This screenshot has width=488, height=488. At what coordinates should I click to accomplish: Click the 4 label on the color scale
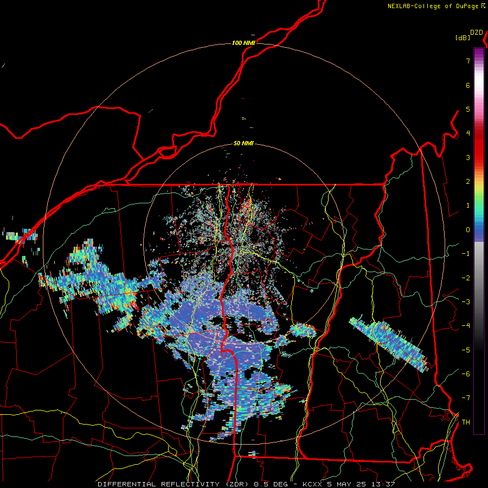tap(468, 133)
